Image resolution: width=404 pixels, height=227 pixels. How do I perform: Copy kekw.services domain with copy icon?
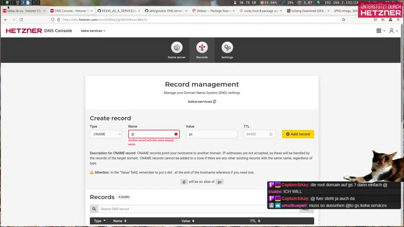coord(215,101)
